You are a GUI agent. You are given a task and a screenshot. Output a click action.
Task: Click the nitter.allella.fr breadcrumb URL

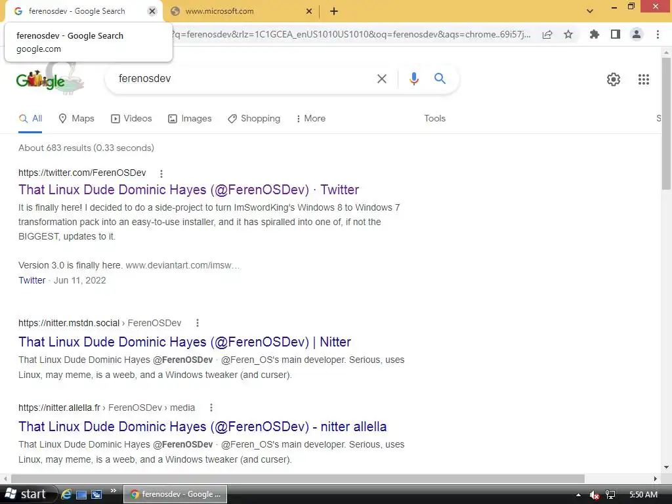(107, 408)
